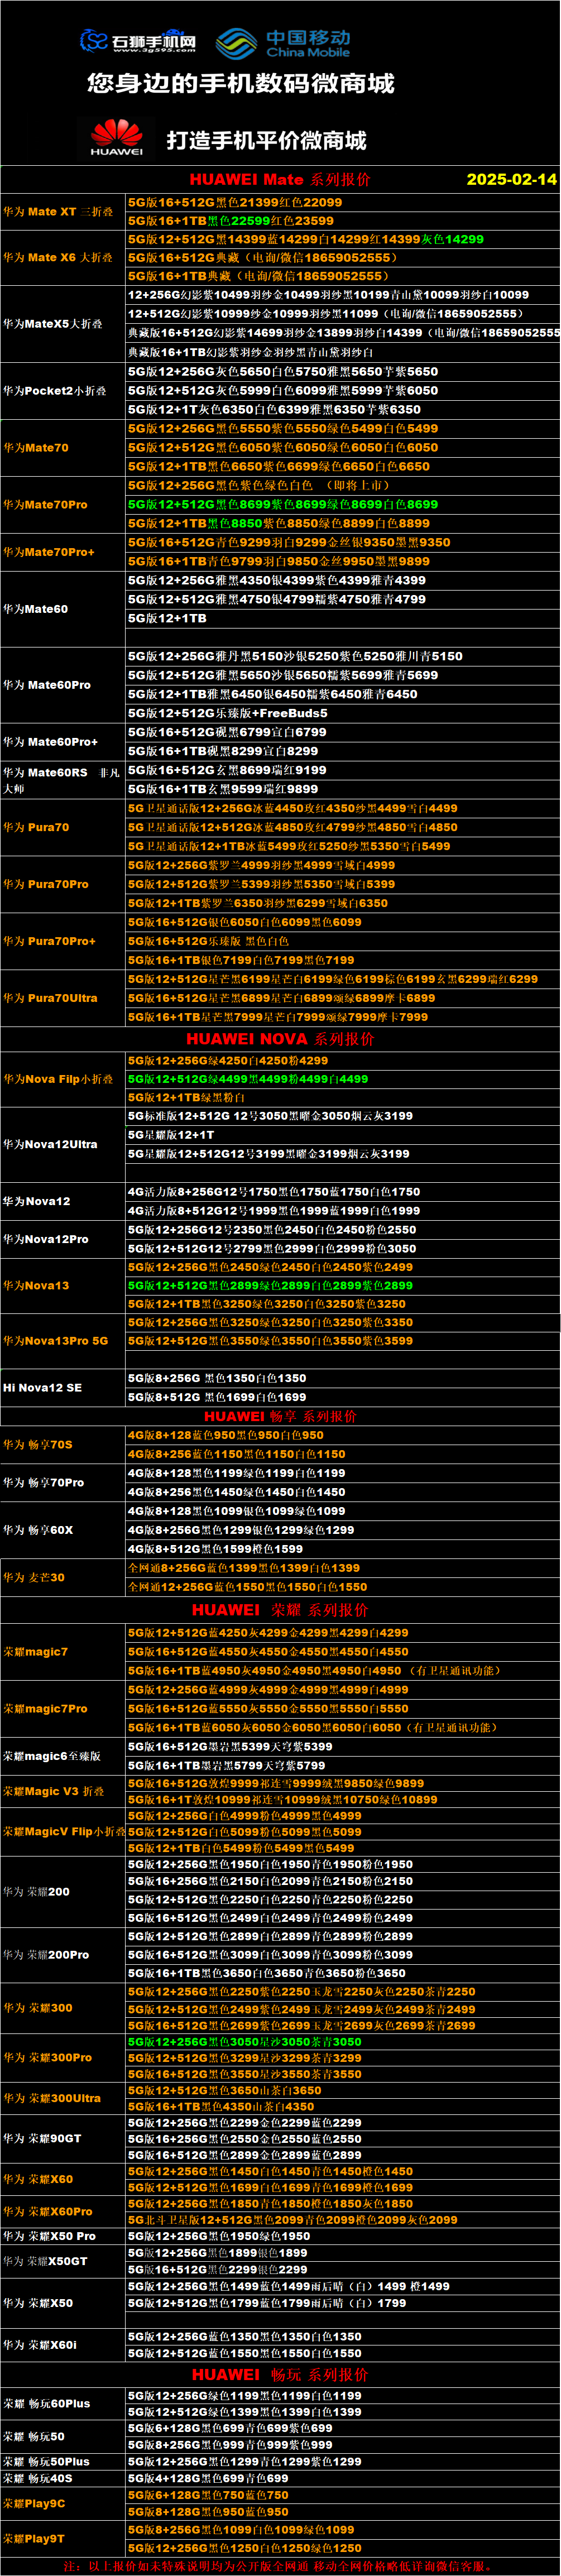This screenshot has width=561, height=2576.
Task: Click the red HUAWEI logo
Action: coord(117,138)
